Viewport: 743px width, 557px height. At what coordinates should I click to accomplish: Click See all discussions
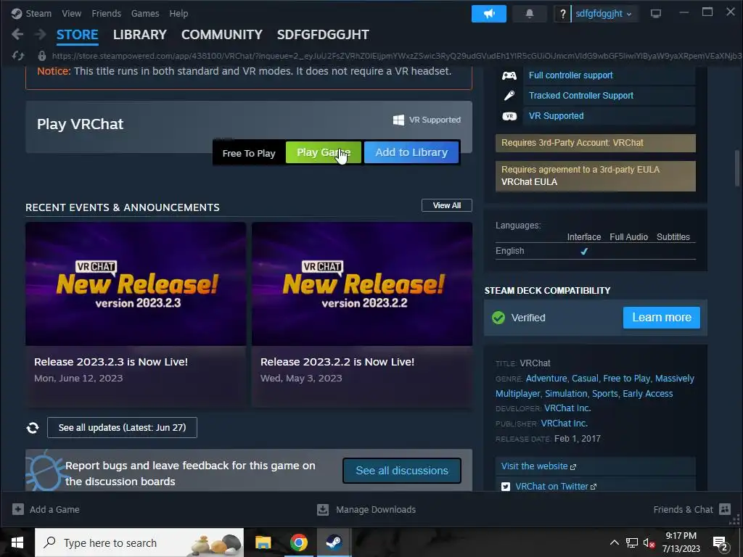point(402,470)
